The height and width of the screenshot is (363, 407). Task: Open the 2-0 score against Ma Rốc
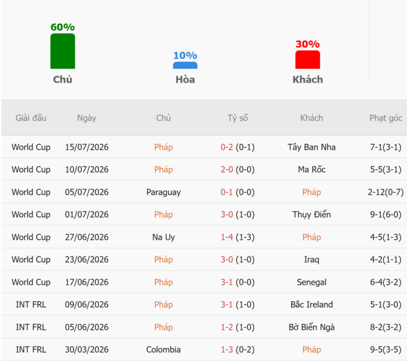pos(227,170)
